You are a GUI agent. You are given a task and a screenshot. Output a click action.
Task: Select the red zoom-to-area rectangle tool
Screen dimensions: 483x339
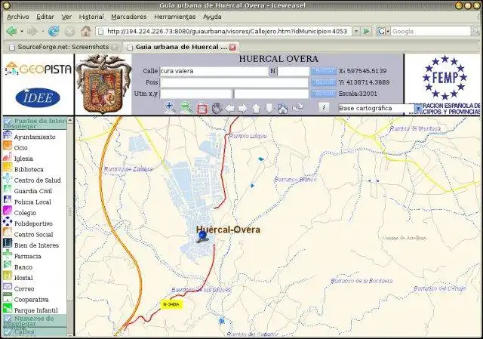tap(202, 108)
